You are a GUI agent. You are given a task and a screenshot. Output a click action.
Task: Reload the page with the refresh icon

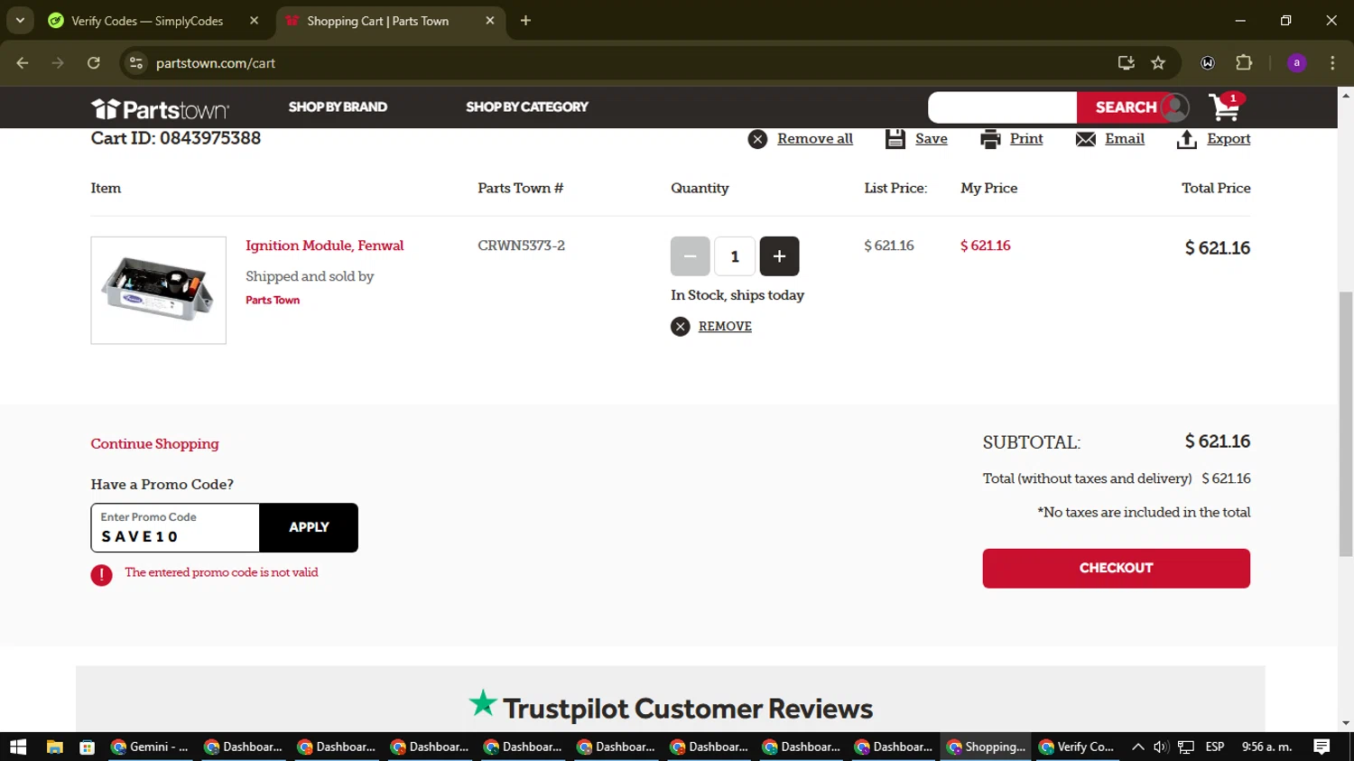pos(93,63)
